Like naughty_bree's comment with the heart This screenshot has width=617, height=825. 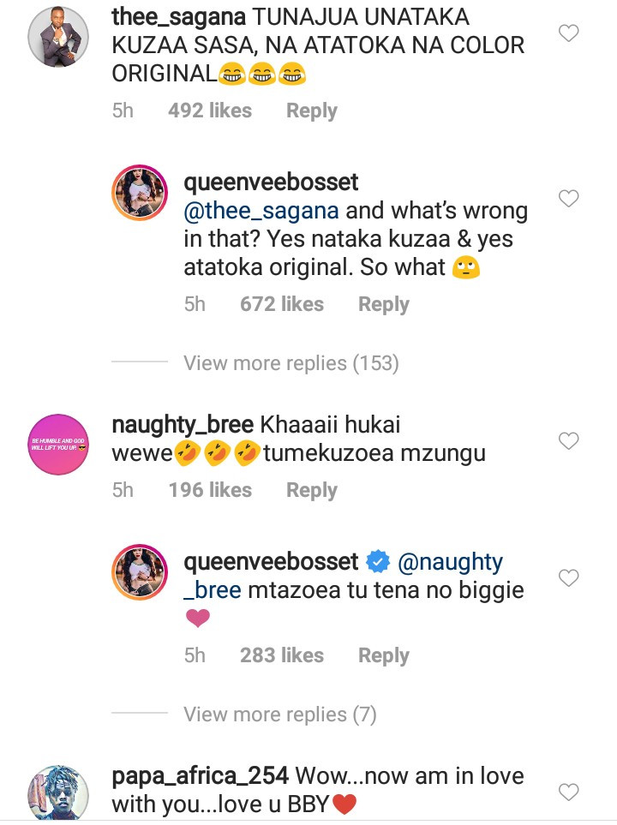569,441
